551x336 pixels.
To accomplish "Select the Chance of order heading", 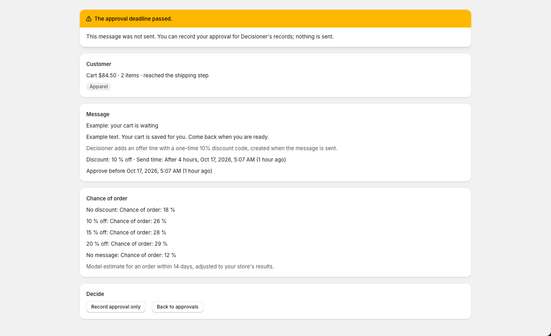I will click(107, 198).
